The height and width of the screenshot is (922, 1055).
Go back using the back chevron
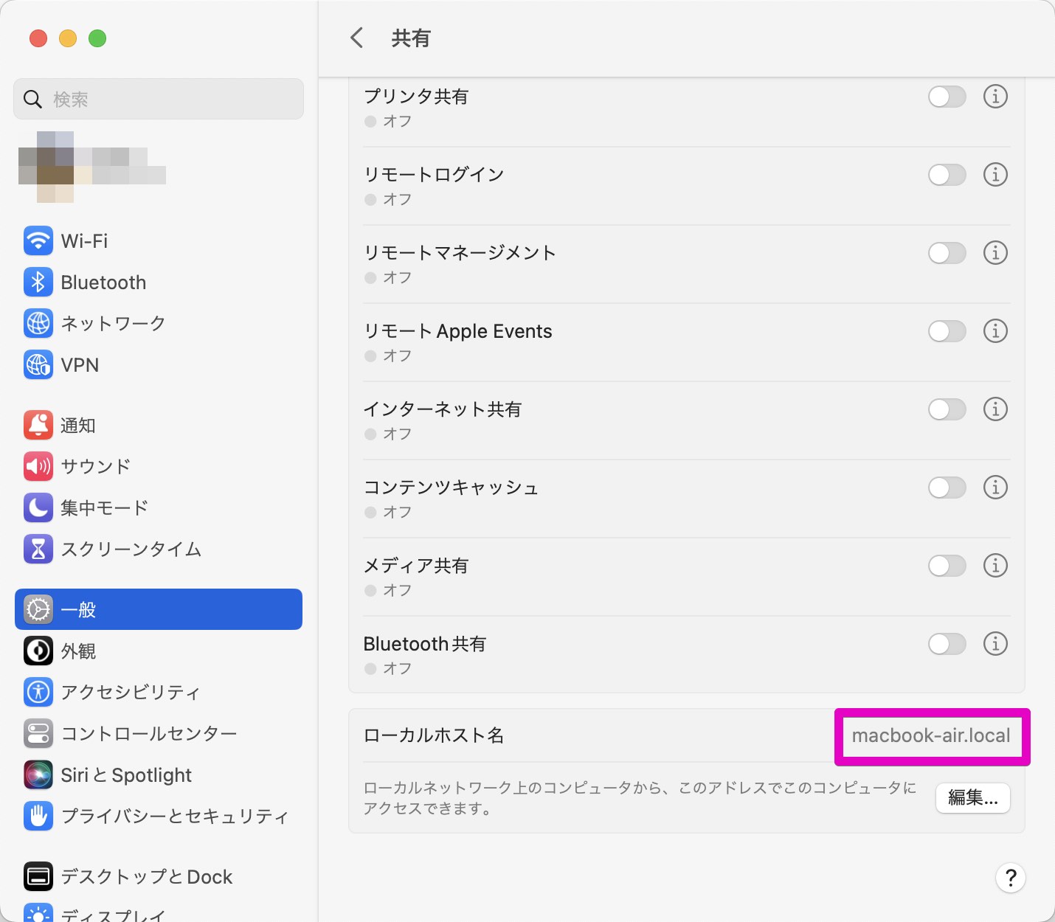click(357, 38)
